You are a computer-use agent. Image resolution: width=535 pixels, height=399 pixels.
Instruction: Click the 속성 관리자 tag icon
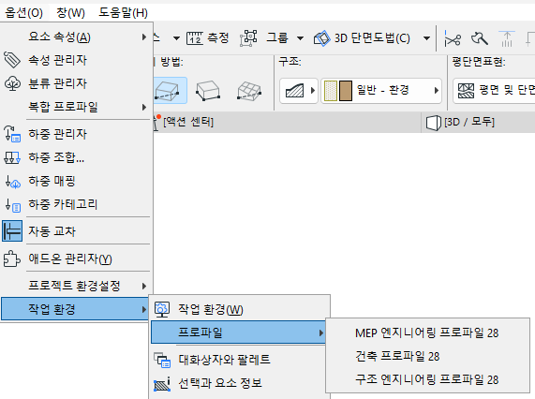[12, 60]
